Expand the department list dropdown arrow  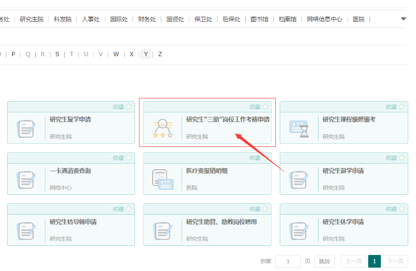pos(403,19)
